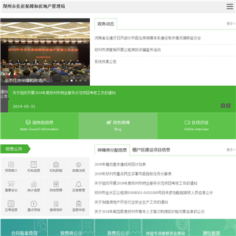This screenshot has width=236, height=236.
Task: Open the hamburger menu icon
Action: pyautogui.click(x=229, y=7)
